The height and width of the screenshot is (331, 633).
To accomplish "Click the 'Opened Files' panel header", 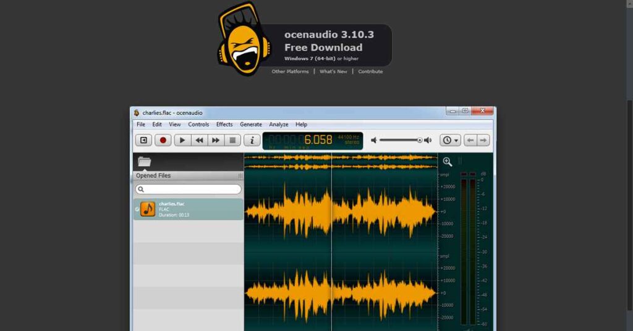I will point(189,176).
